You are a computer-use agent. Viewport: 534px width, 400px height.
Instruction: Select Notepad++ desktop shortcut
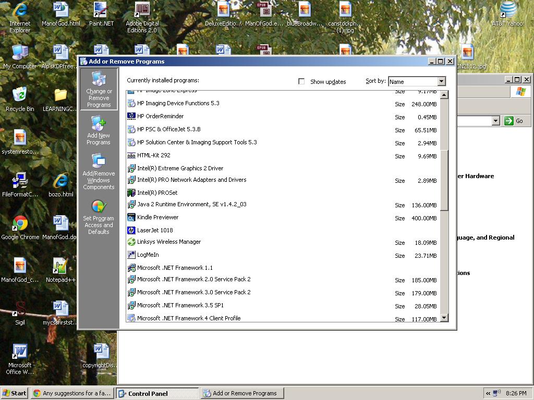click(60, 270)
